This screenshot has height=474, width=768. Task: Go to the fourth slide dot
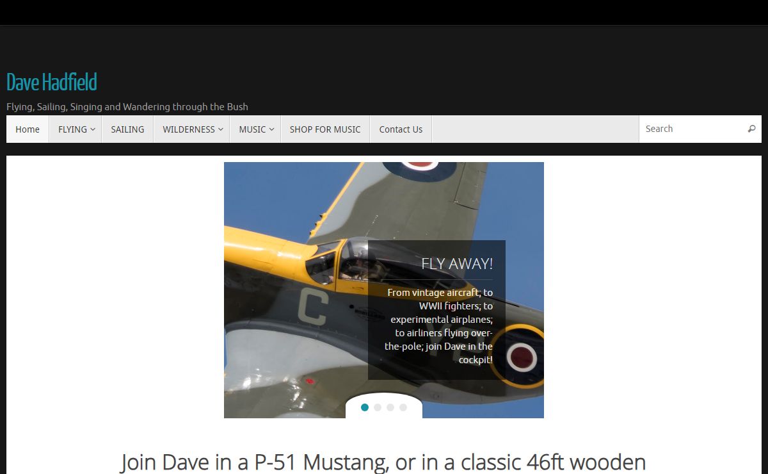pos(403,407)
